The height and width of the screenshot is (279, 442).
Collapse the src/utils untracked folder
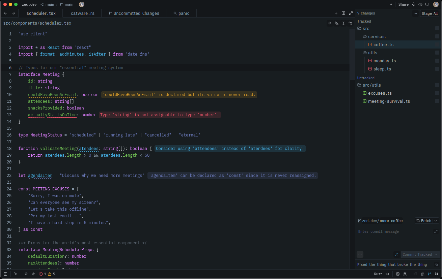[x=369, y=85]
